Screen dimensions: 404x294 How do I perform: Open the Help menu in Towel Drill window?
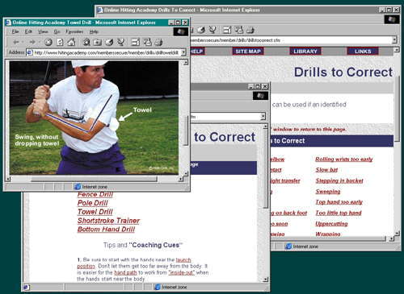pyautogui.click(x=94, y=31)
